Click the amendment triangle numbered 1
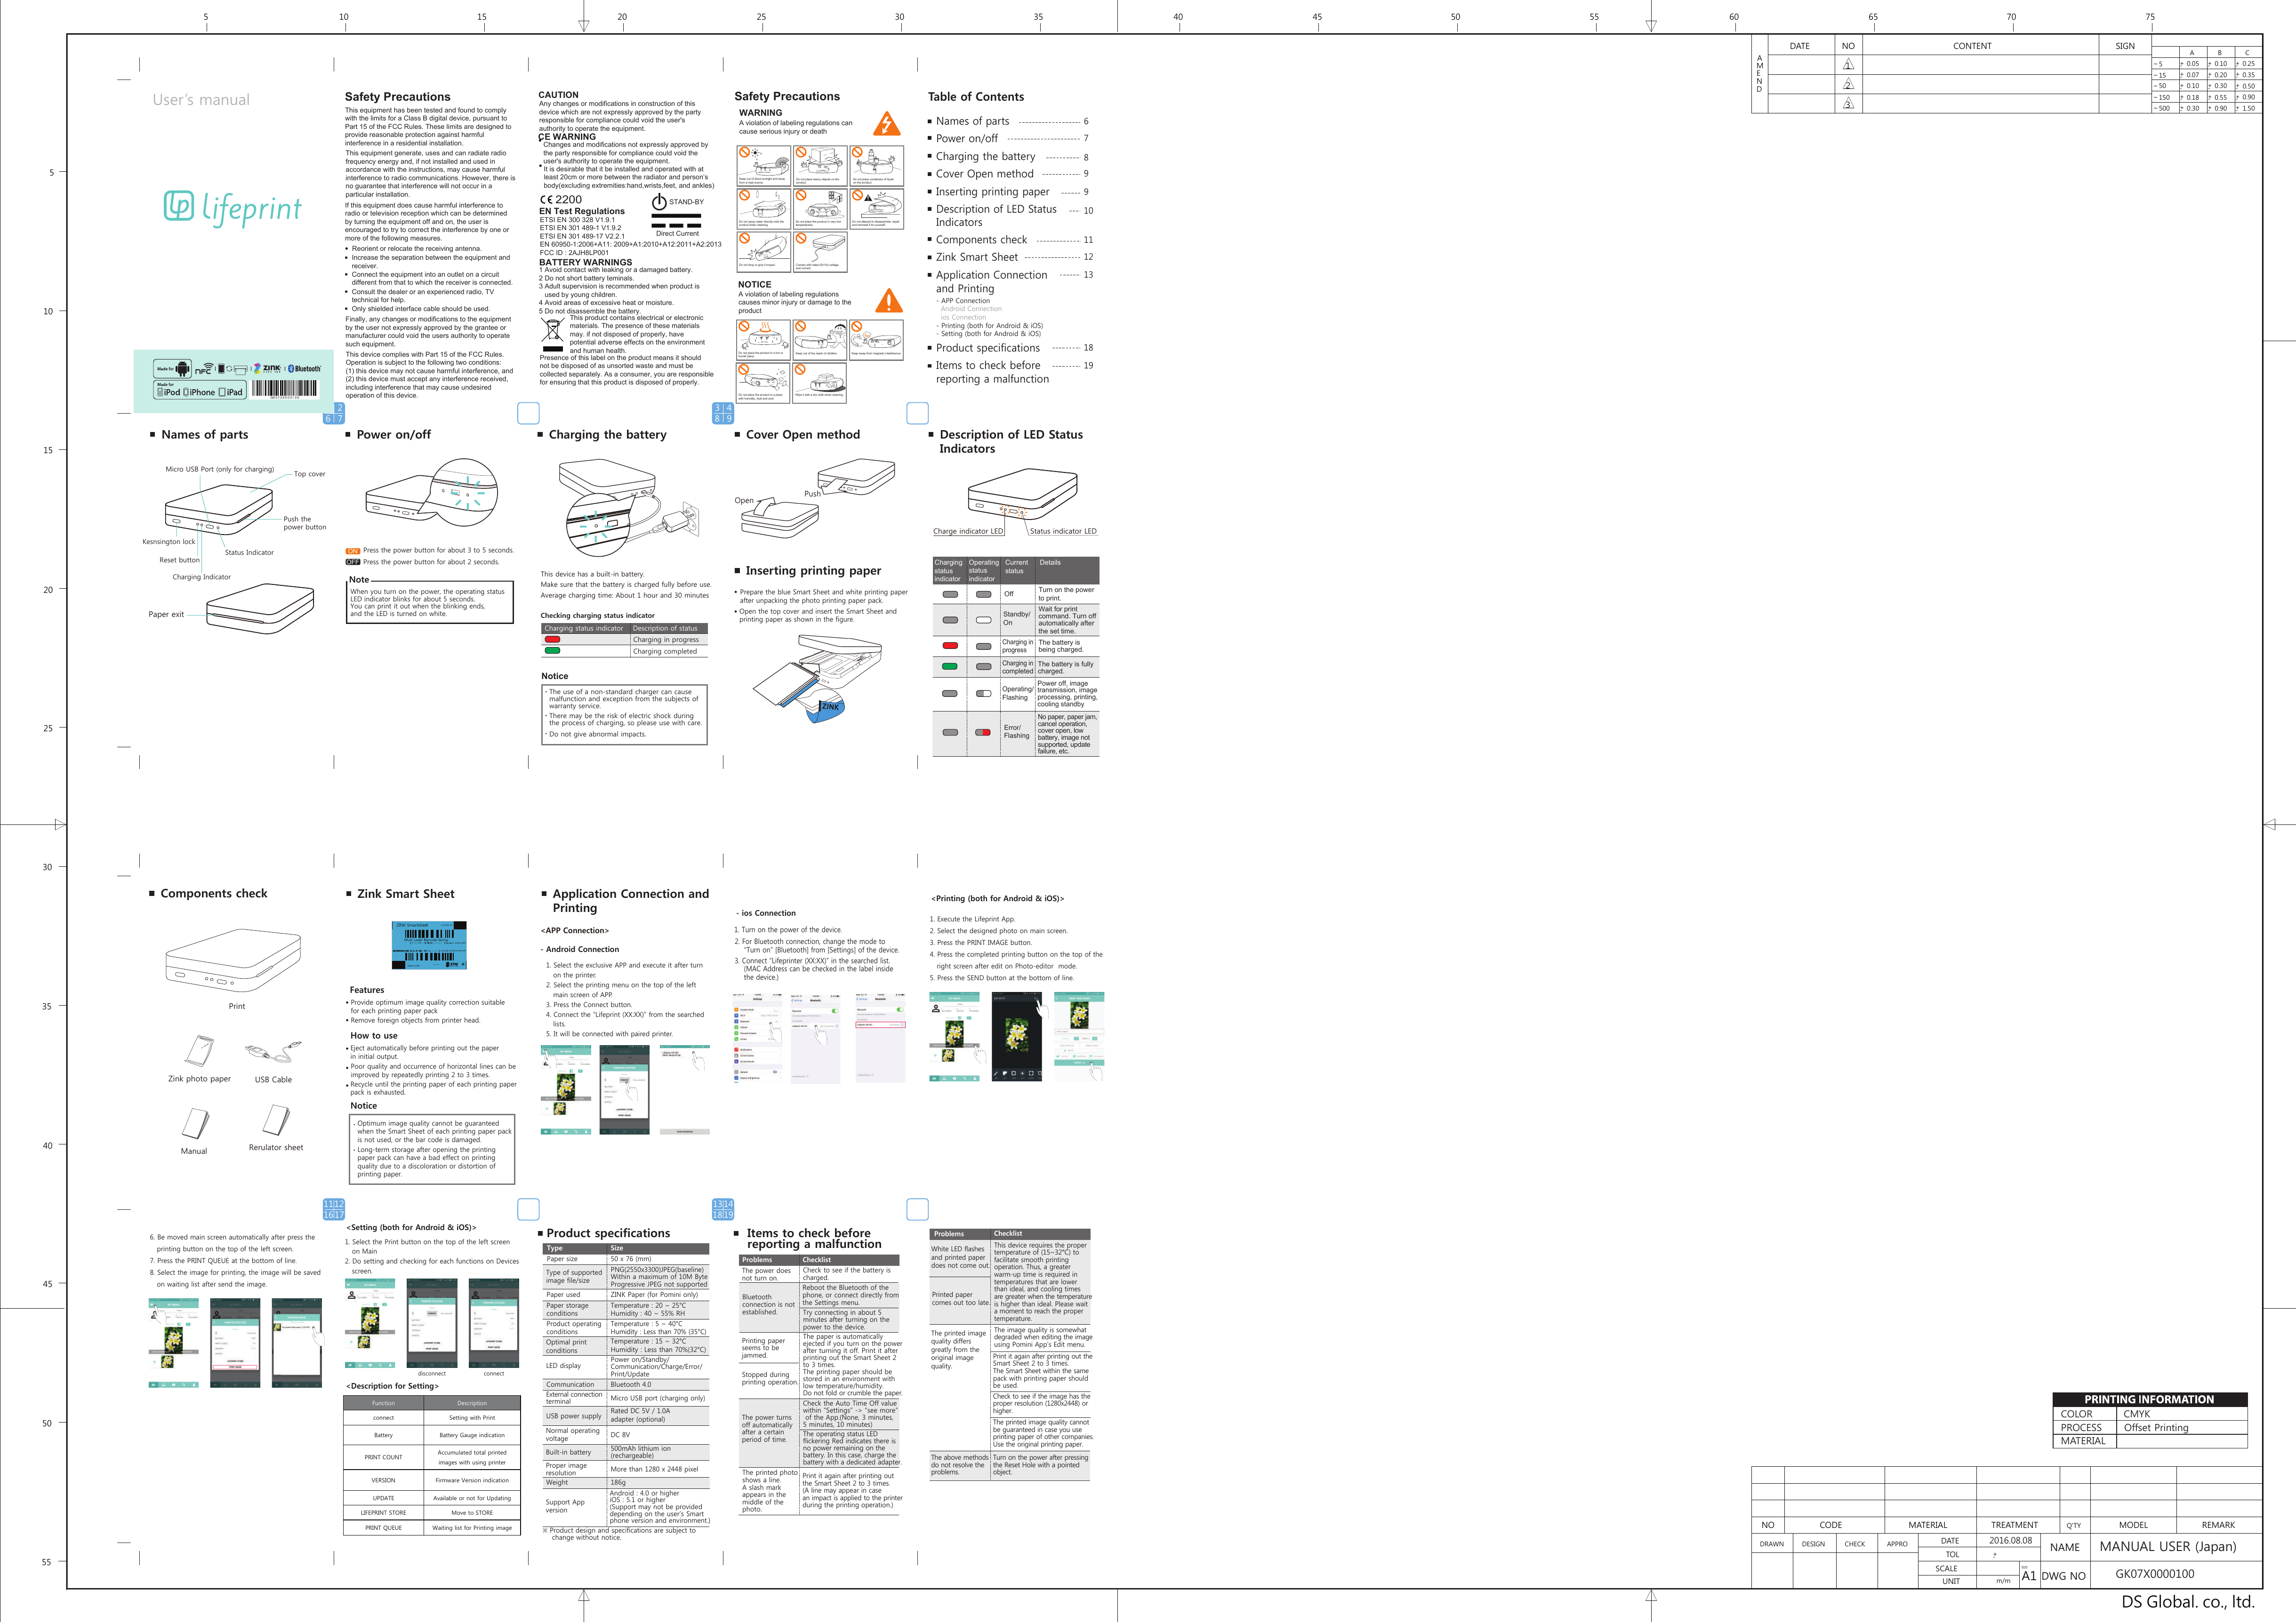The height and width of the screenshot is (1623, 2296). tap(1848, 65)
